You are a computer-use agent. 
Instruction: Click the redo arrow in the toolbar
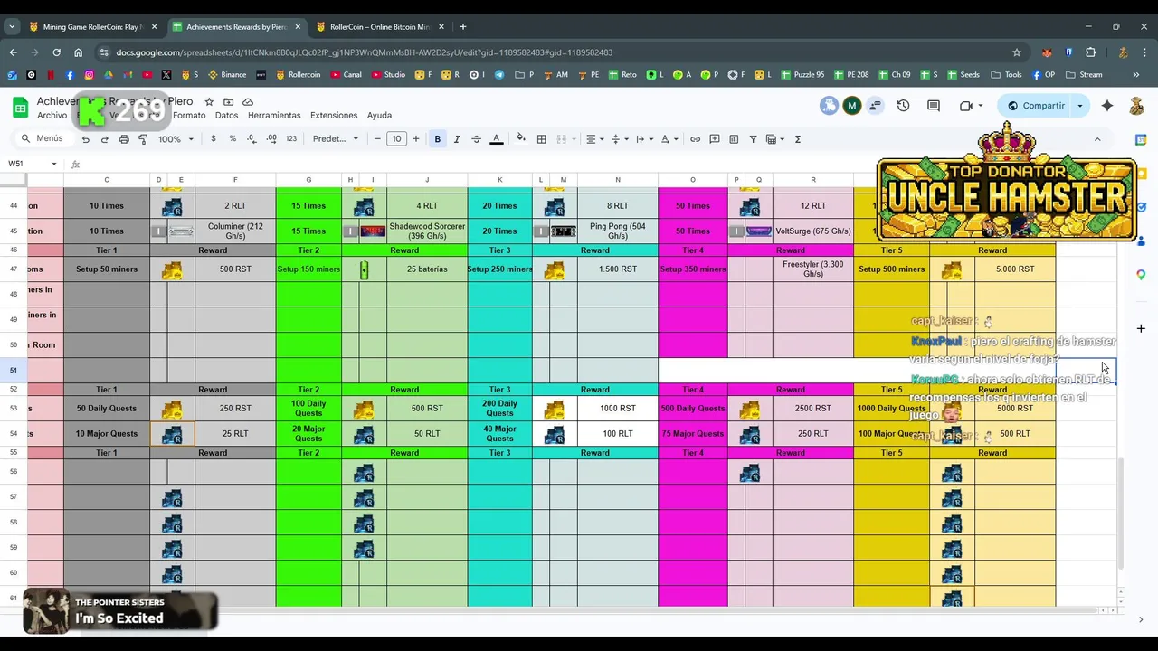(x=104, y=139)
